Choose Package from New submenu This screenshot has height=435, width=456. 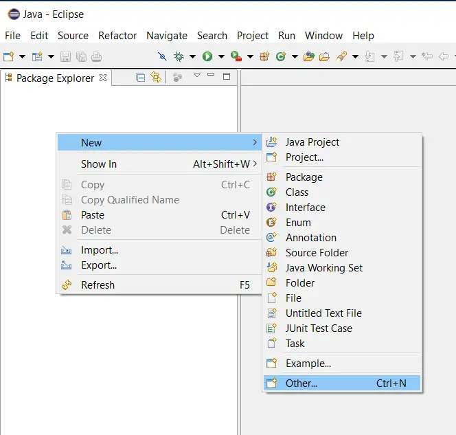click(342, 177)
